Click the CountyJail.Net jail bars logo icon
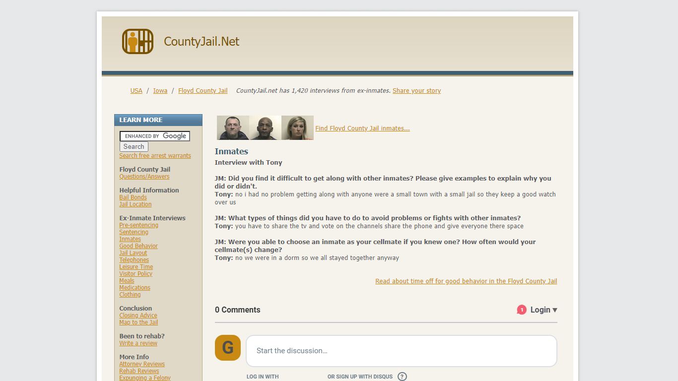The height and width of the screenshot is (381, 678). pos(137,41)
